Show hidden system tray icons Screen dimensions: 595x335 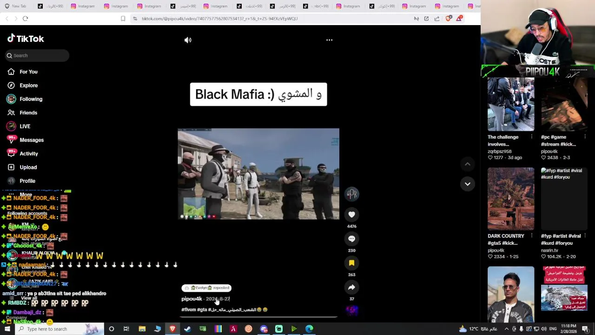(x=507, y=329)
